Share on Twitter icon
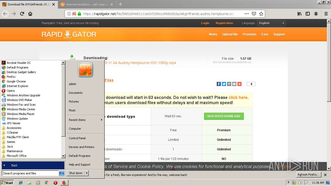 224,84
